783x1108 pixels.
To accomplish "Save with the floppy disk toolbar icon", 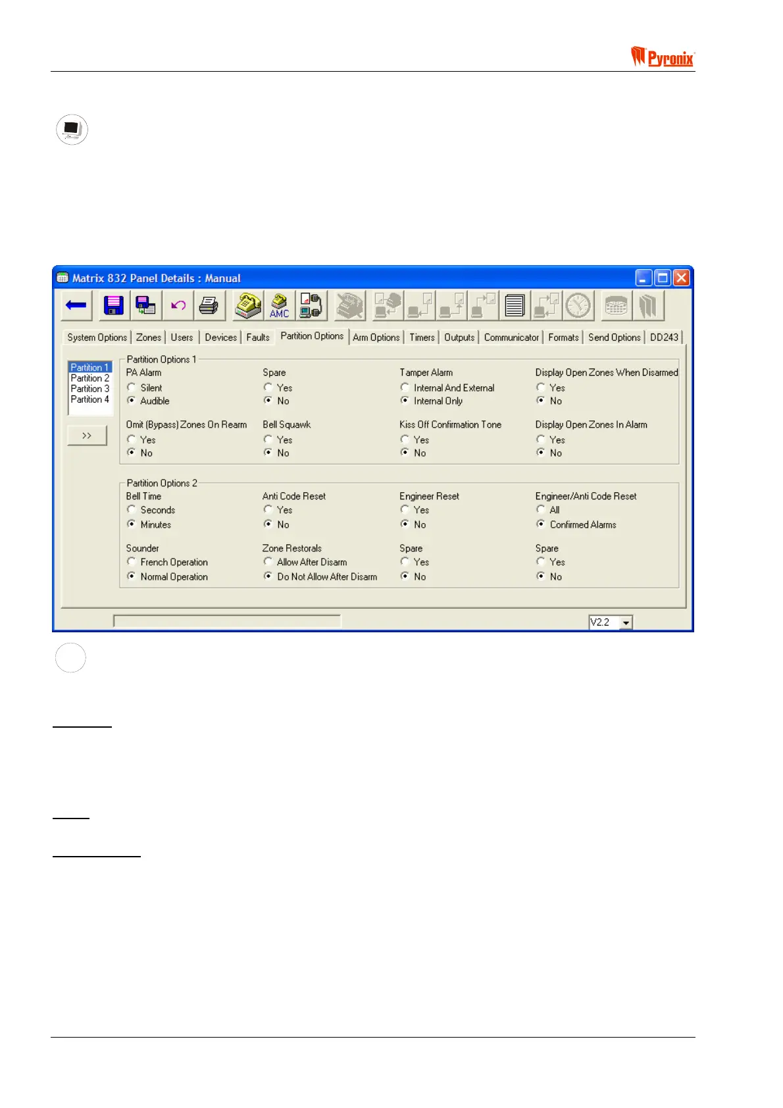I will pos(114,306).
